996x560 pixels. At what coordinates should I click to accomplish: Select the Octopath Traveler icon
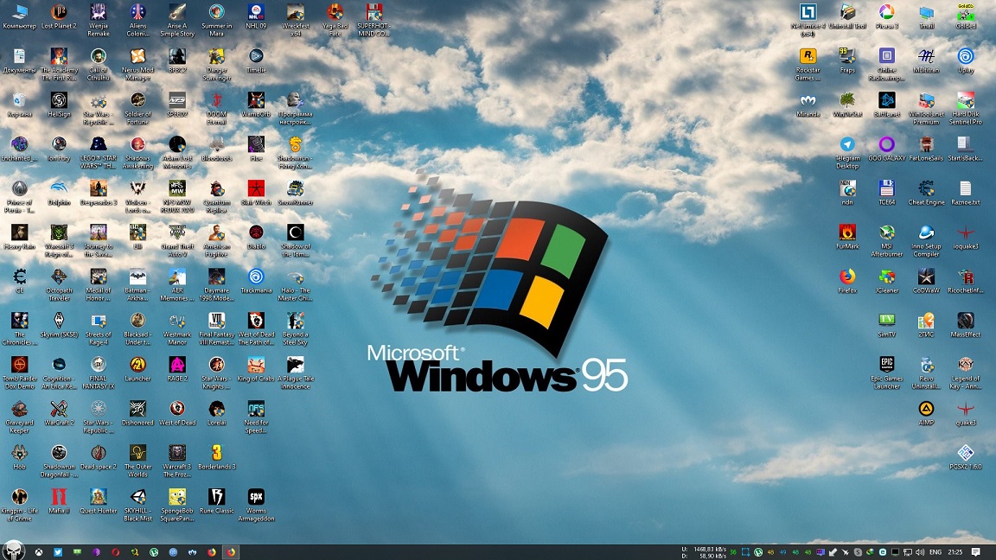59,283
